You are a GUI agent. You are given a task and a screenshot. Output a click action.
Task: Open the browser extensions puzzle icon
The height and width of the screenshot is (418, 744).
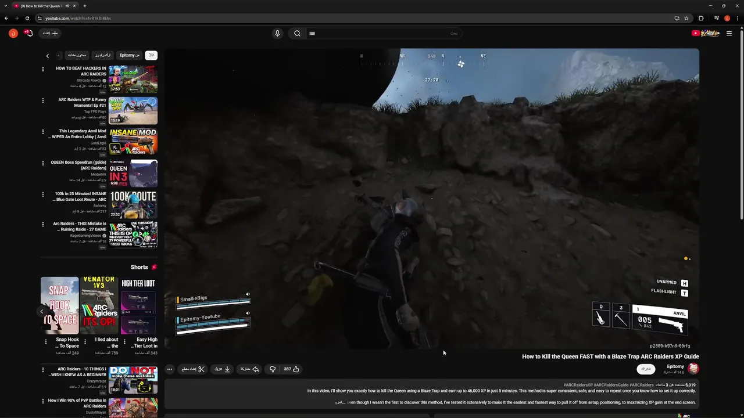point(700,18)
